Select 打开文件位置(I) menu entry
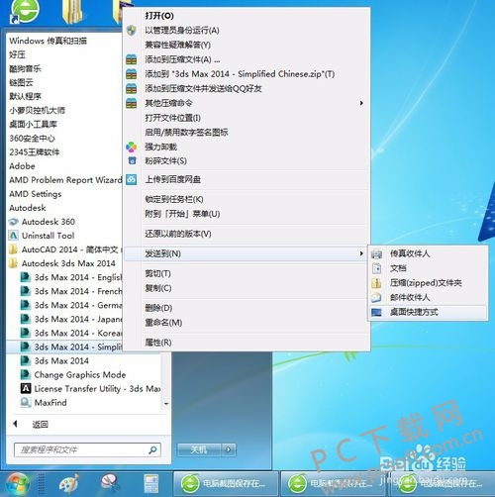The height and width of the screenshot is (497, 495). pos(172,118)
